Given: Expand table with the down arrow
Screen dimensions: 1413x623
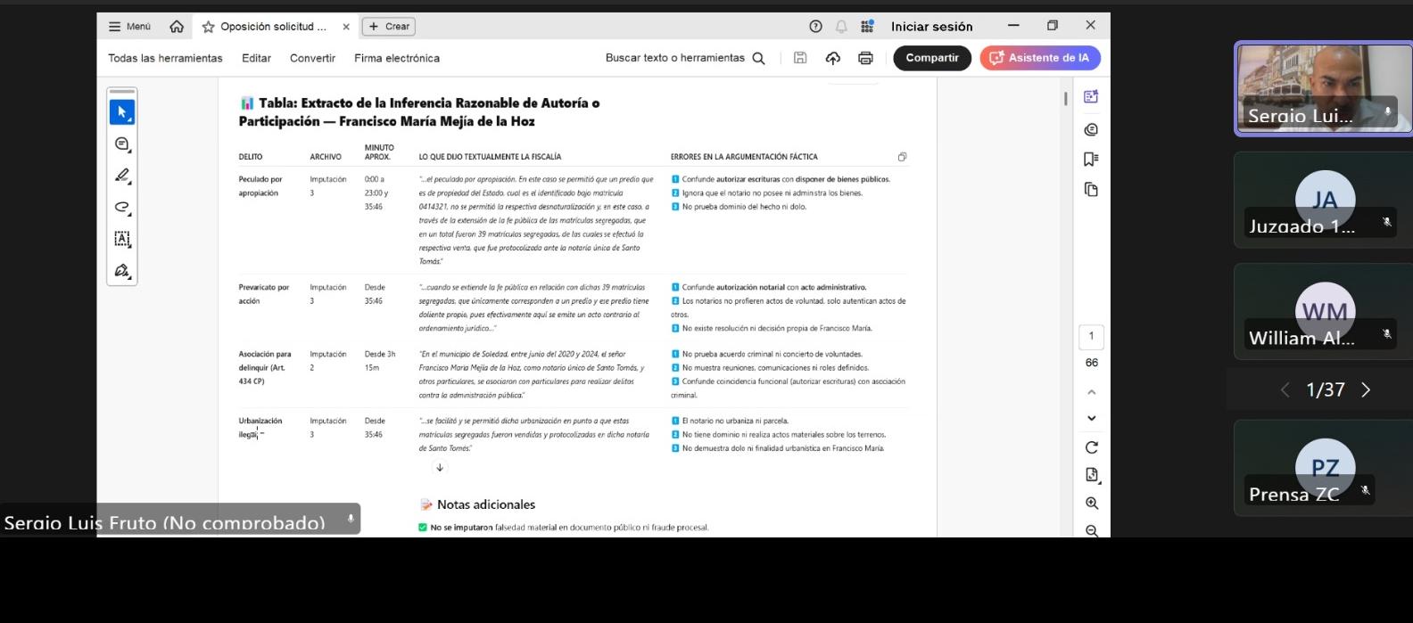Looking at the screenshot, I should tap(439, 467).
